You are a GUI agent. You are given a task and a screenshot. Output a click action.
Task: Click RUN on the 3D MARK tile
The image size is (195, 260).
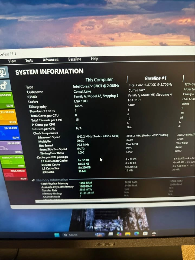18,152
